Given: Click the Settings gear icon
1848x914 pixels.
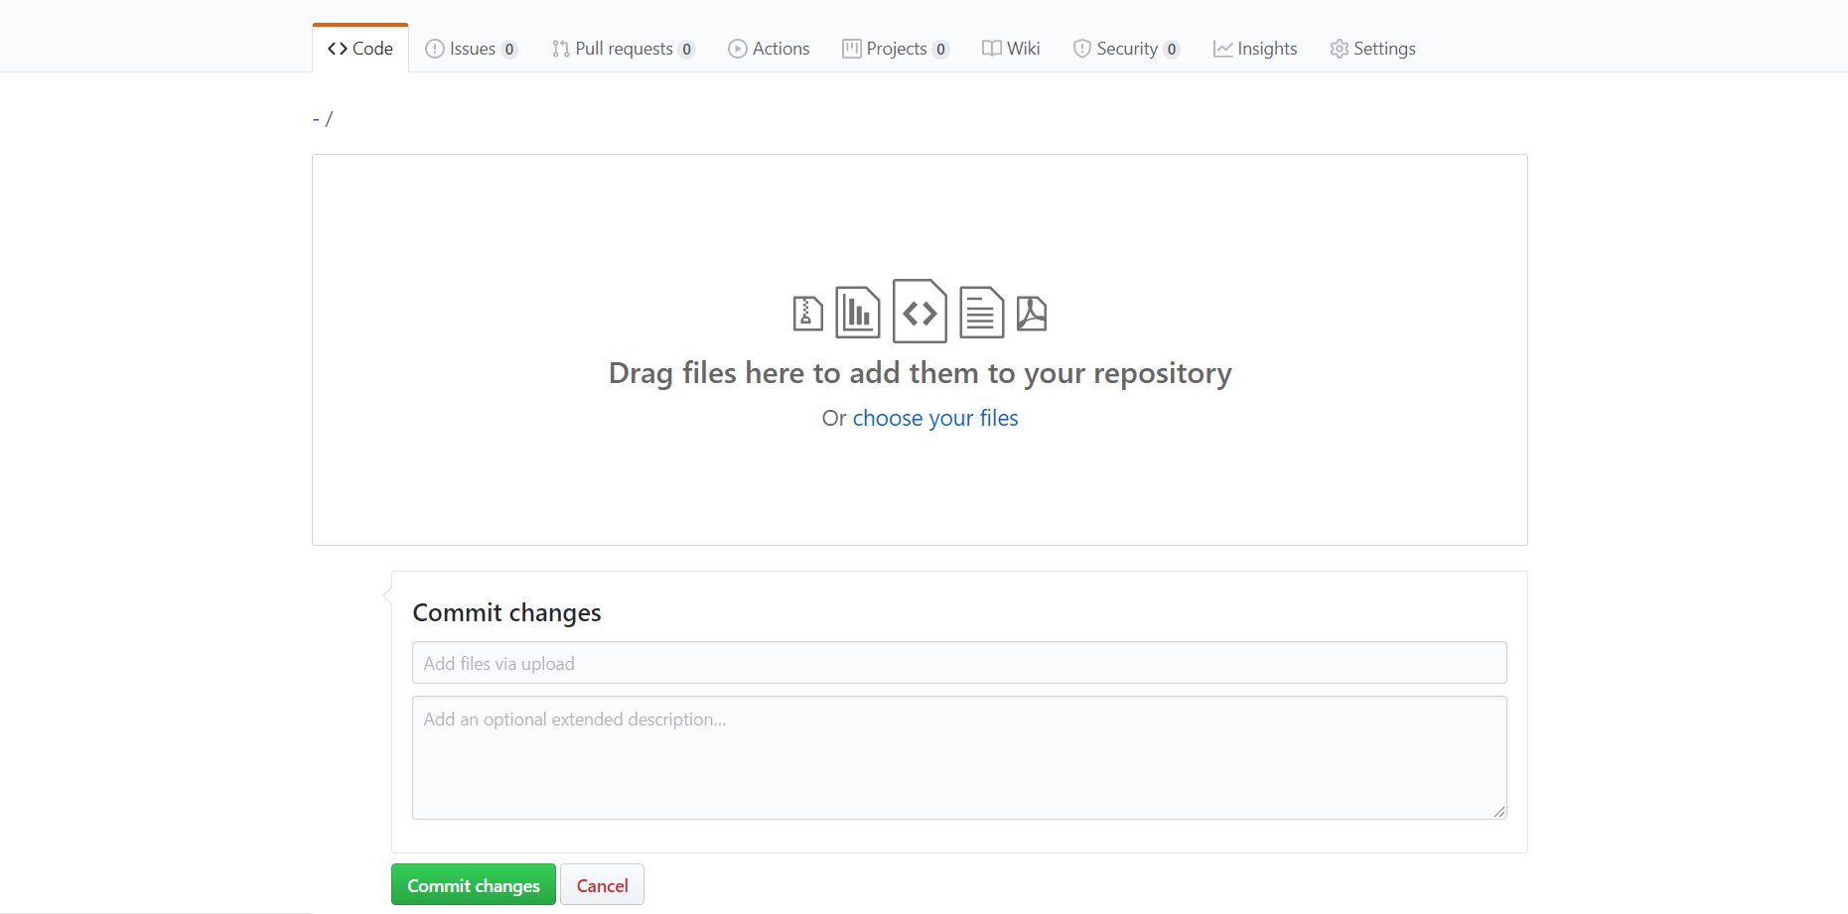Looking at the screenshot, I should point(1338,48).
